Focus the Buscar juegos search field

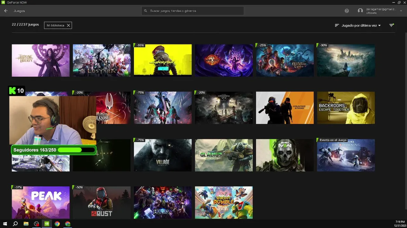pos(193,11)
